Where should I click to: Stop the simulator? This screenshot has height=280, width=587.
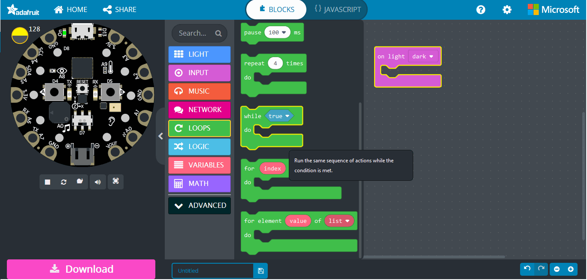[x=48, y=182]
